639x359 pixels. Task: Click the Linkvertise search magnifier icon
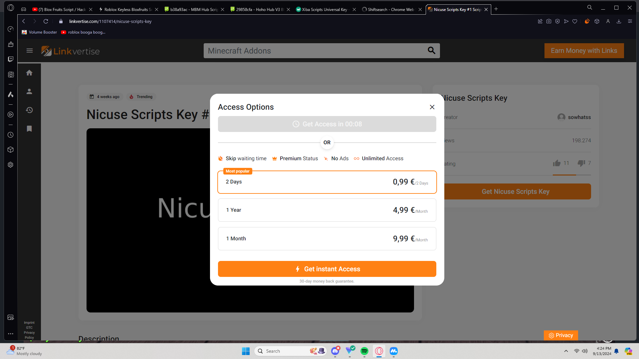431,51
